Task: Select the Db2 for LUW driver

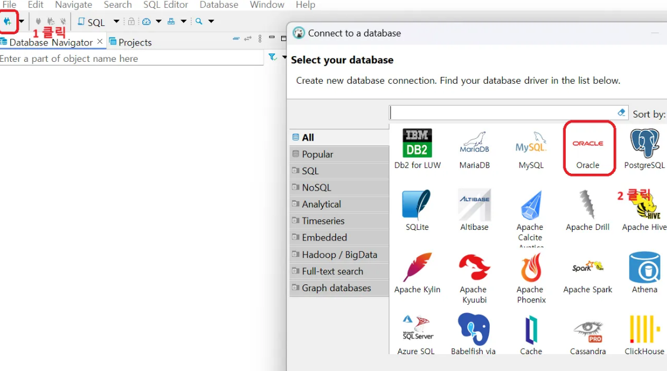Action: tap(417, 149)
